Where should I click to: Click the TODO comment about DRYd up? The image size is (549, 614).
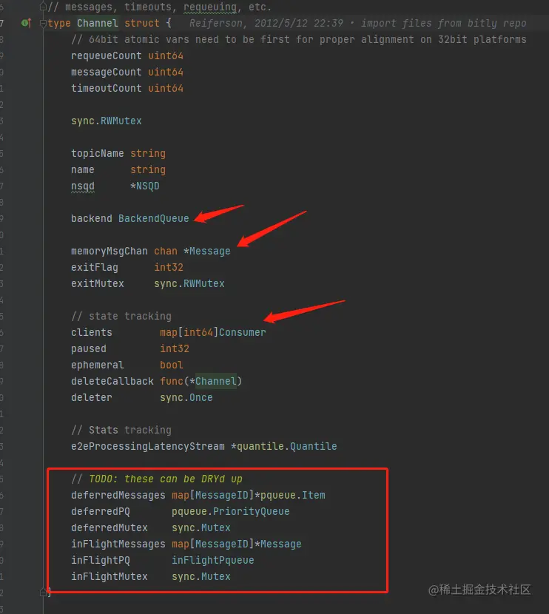pos(157,479)
